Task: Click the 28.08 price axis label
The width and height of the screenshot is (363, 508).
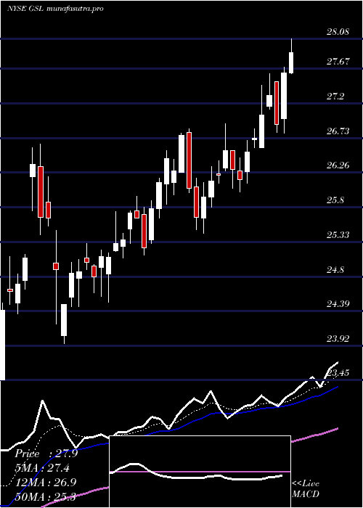Action: click(x=338, y=32)
